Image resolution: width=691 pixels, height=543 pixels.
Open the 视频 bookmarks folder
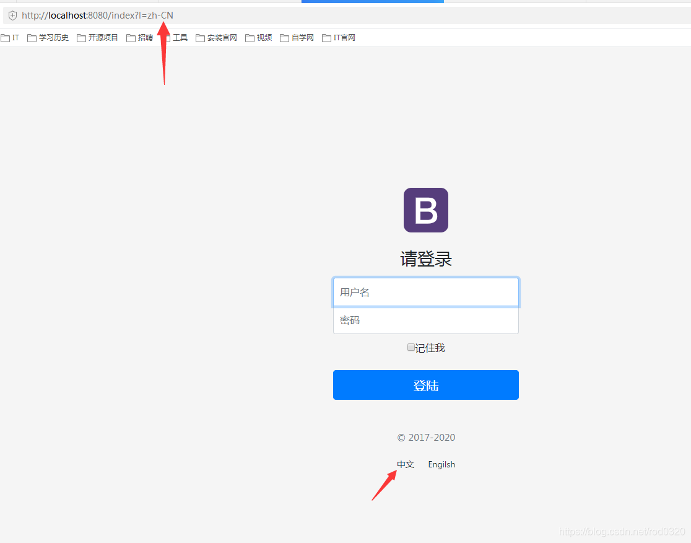pos(258,37)
